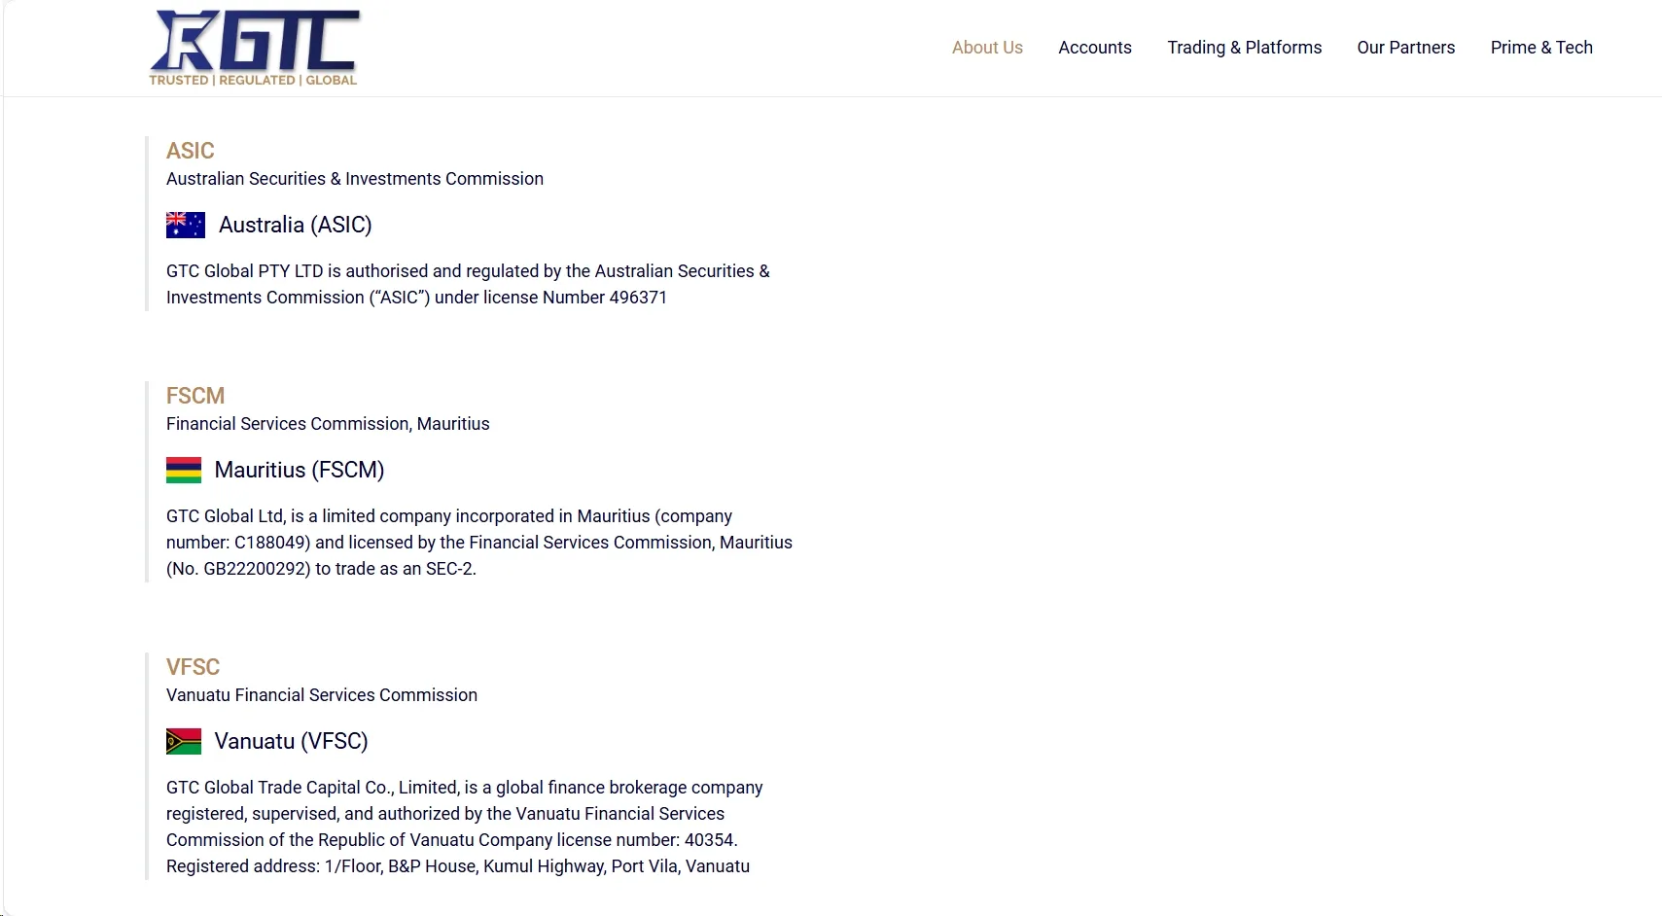Click the GTC logo in header
The image size is (1662, 916).
tap(254, 48)
